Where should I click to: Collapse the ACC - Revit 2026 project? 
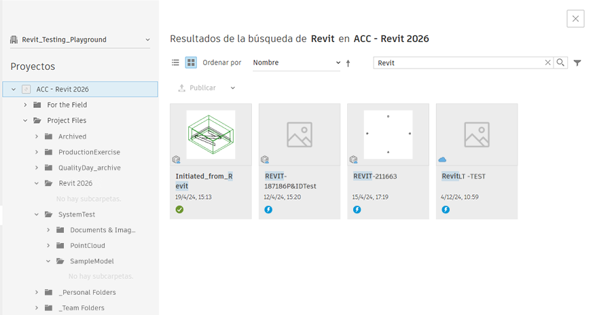(14, 90)
